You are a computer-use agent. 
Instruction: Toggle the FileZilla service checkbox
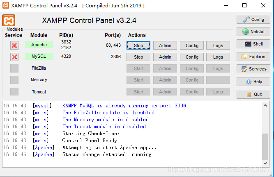pyautogui.click(x=14, y=68)
